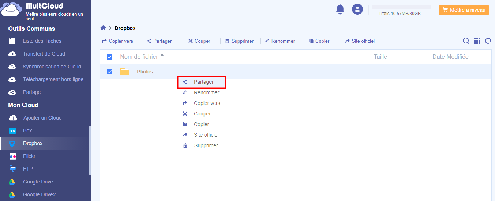Viewport: 495px width, 201px height.
Task: Click the Google Drive2 triangle icon
Action: (x=12, y=194)
